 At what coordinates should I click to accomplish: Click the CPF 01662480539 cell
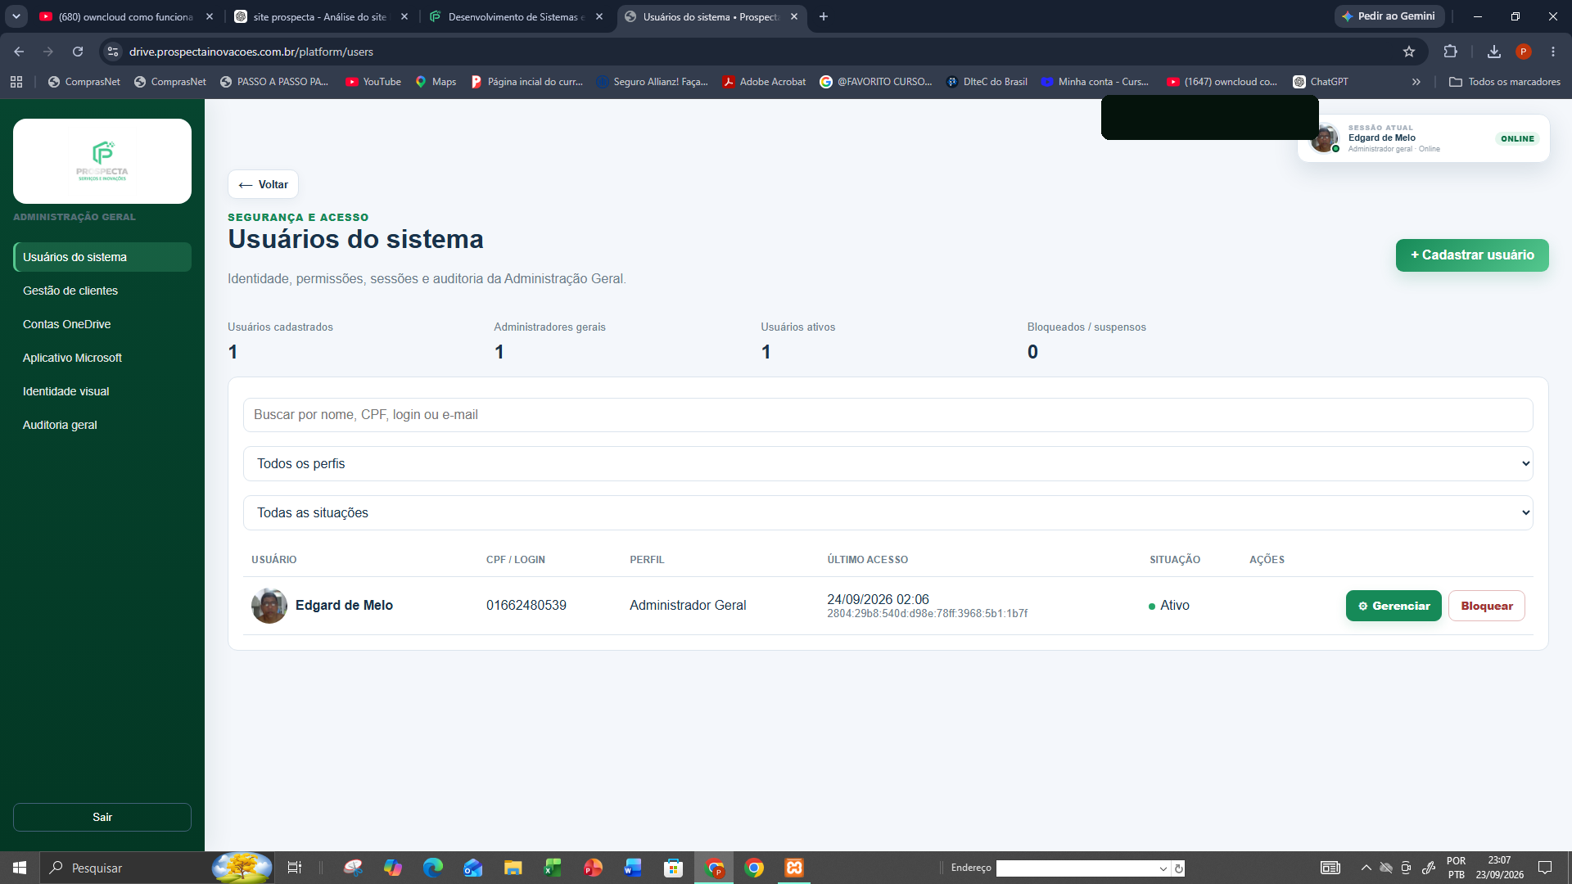click(526, 606)
